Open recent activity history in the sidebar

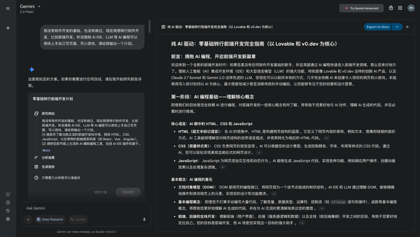pyautogui.click(x=7, y=210)
